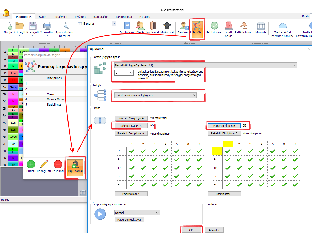Toggle Pe period 7 checkmark in grid B
This screenshot has height=235, width=312.
point(295,185)
